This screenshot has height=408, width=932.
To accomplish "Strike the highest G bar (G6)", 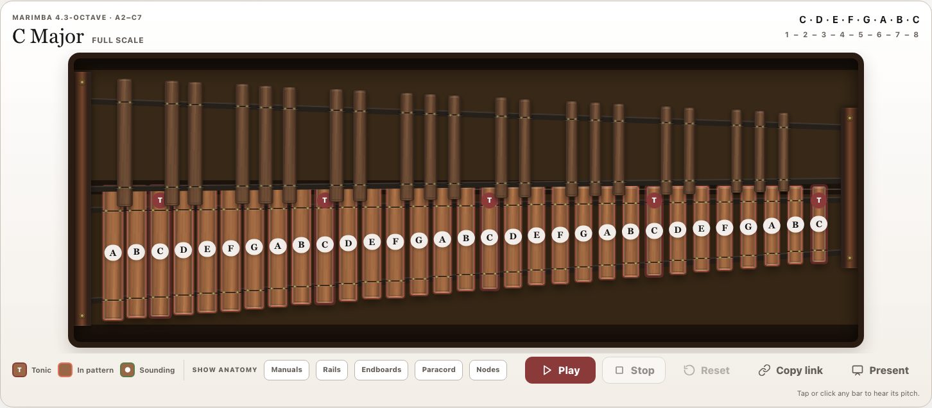I will click(x=748, y=226).
